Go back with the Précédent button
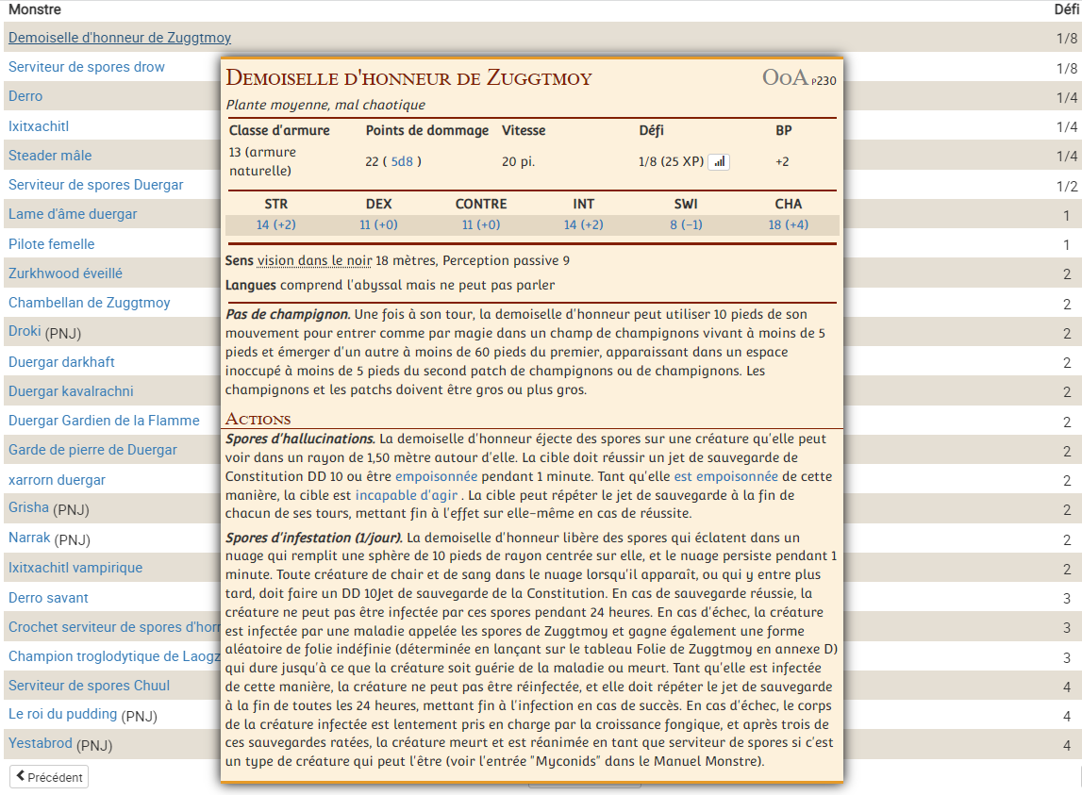The image size is (1082, 795). (49, 777)
